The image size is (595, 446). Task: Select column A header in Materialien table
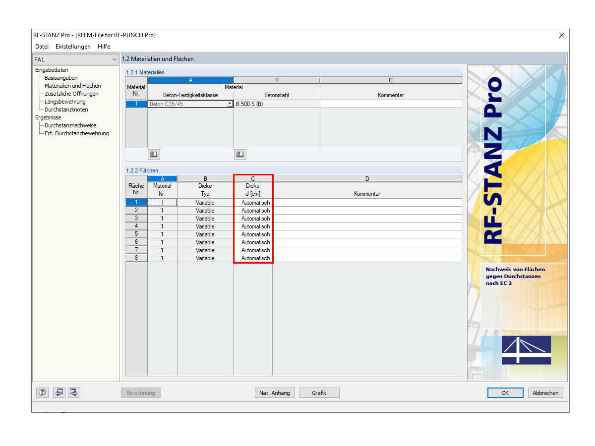pyautogui.click(x=190, y=80)
